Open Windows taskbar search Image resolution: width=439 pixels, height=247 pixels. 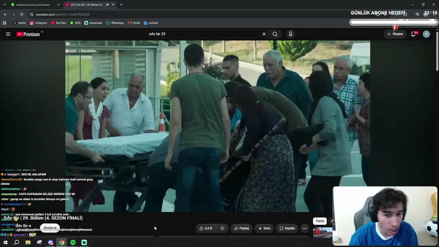point(16,243)
